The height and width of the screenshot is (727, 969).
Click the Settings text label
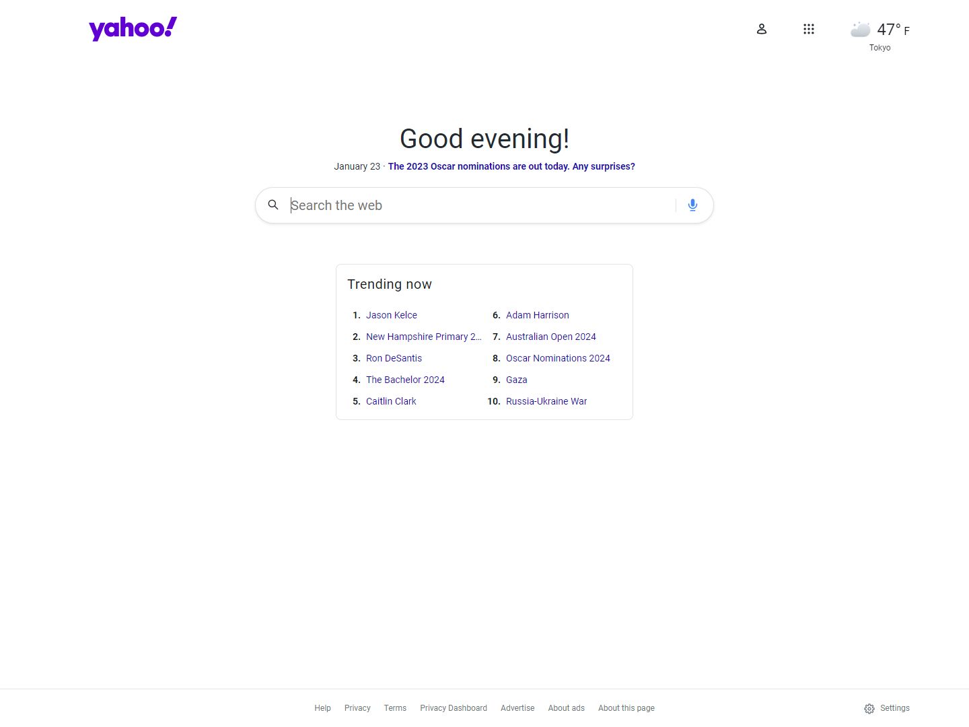[x=895, y=708]
